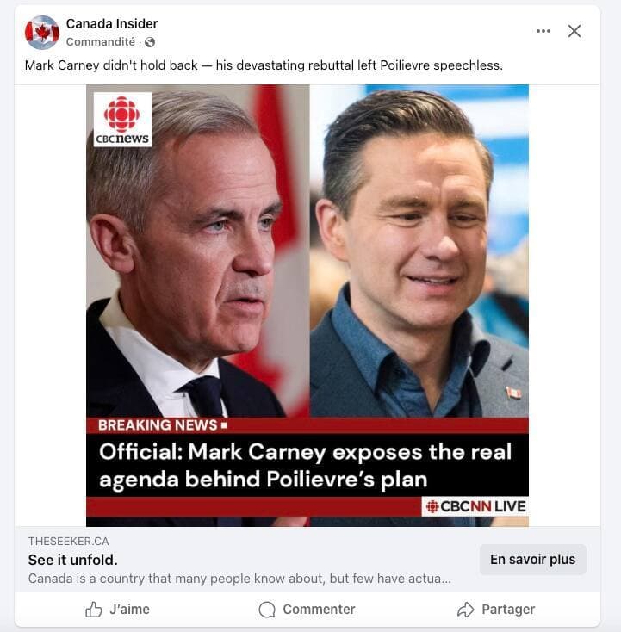This screenshot has width=621, height=632.
Task: Open the "See it unfold." headline link
Action: [x=73, y=560]
